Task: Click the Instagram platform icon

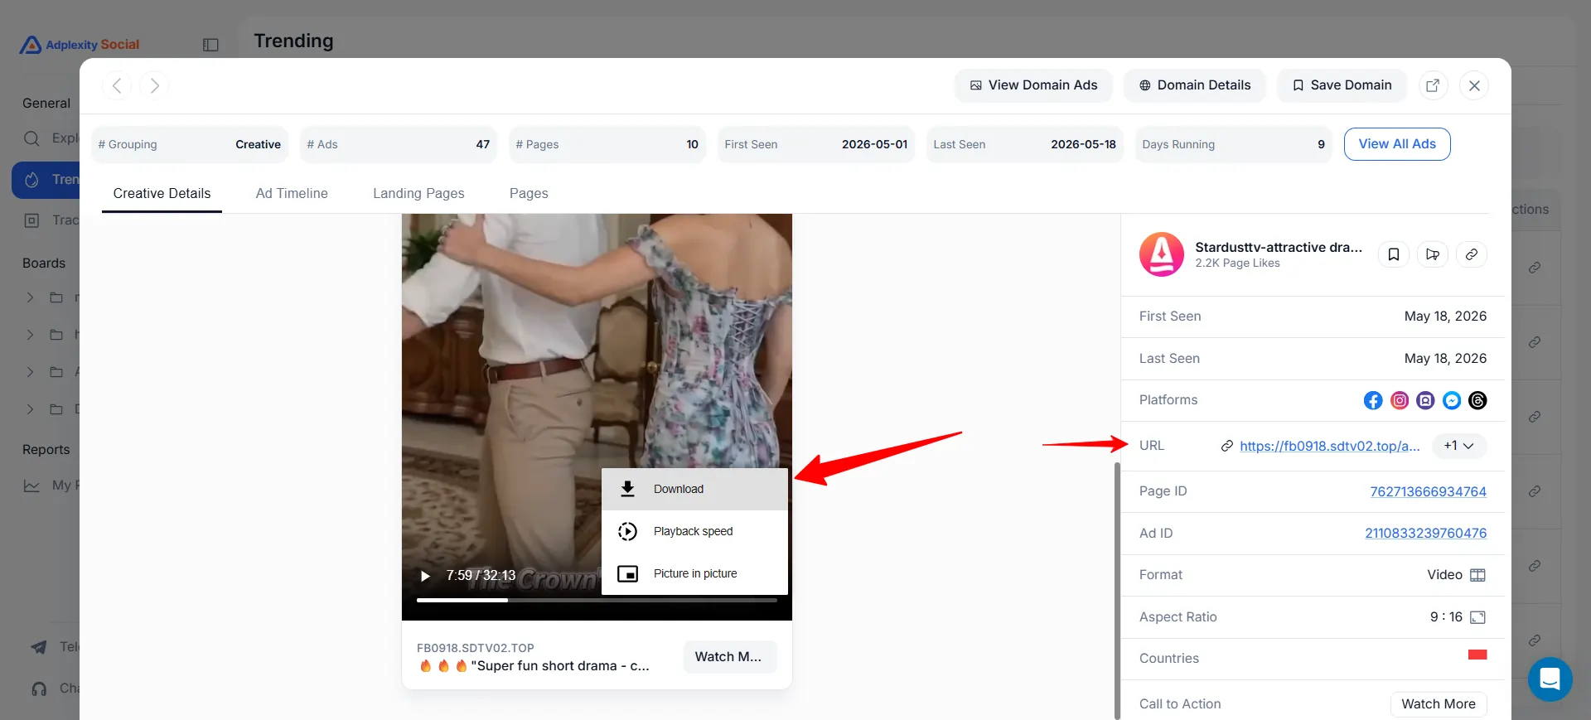Action: pyautogui.click(x=1400, y=400)
